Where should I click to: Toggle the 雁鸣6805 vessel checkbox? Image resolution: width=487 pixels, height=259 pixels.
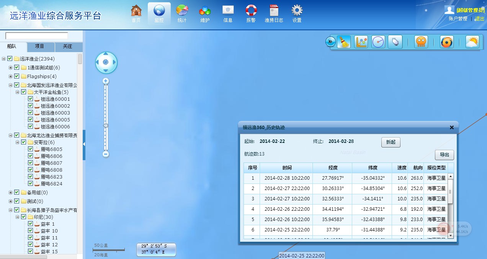point(31,149)
